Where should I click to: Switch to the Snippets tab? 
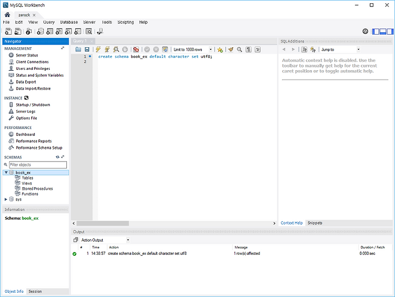coord(315,223)
